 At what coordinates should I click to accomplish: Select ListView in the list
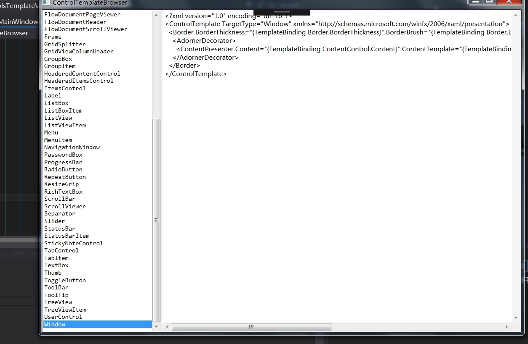98,118
